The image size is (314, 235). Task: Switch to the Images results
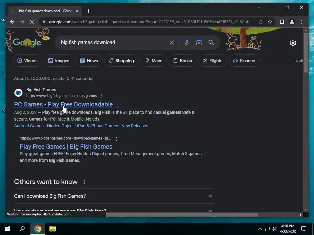coord(59,61)
